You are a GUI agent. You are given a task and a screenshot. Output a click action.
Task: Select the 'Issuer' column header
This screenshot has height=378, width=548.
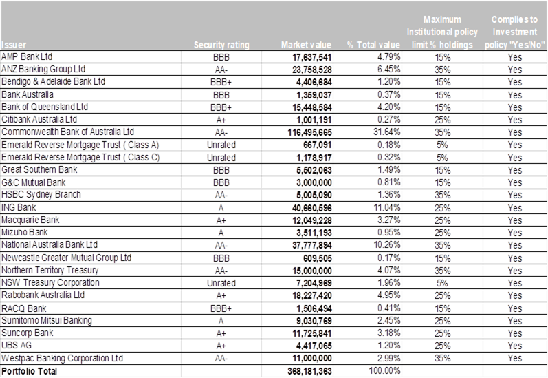[x=14, y=45]
